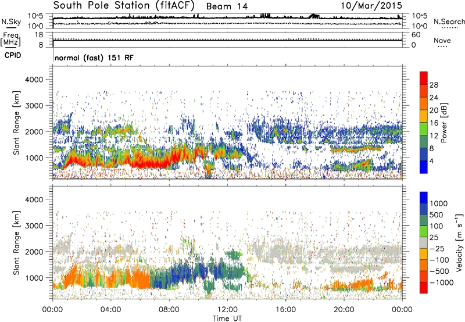
Task: Click the red top segment of Power colorbar
Action: coord(424,78)
